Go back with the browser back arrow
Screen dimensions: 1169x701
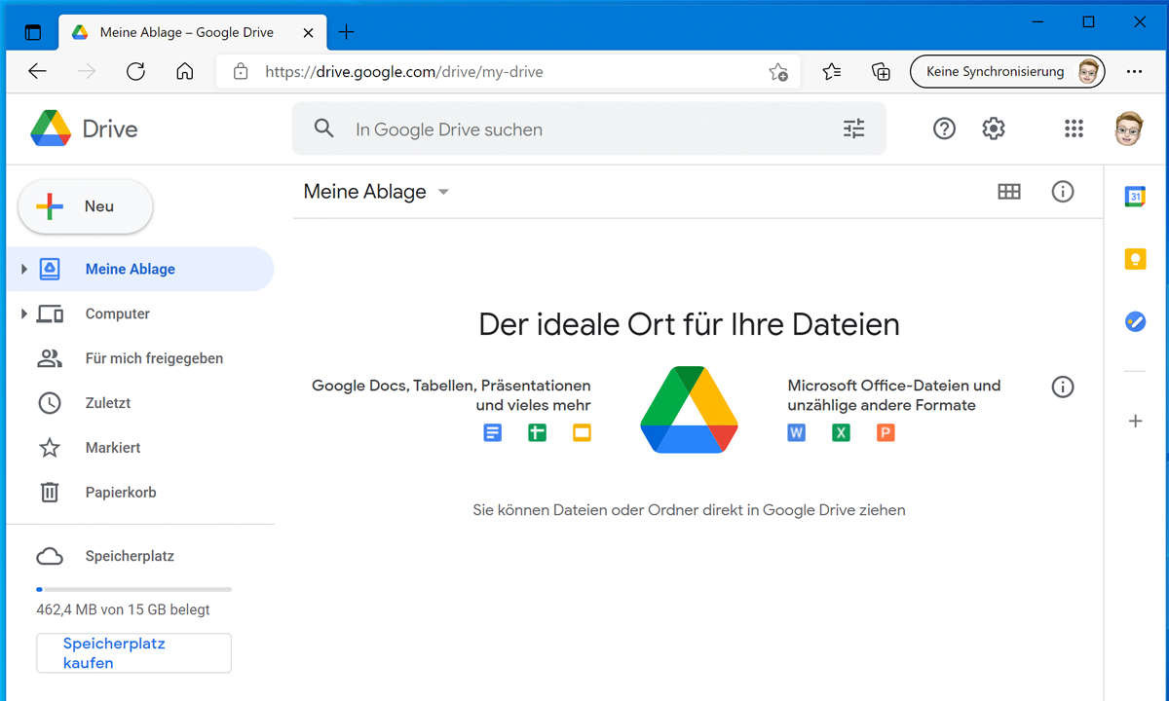pyautogui.click(x=37, y=71)
